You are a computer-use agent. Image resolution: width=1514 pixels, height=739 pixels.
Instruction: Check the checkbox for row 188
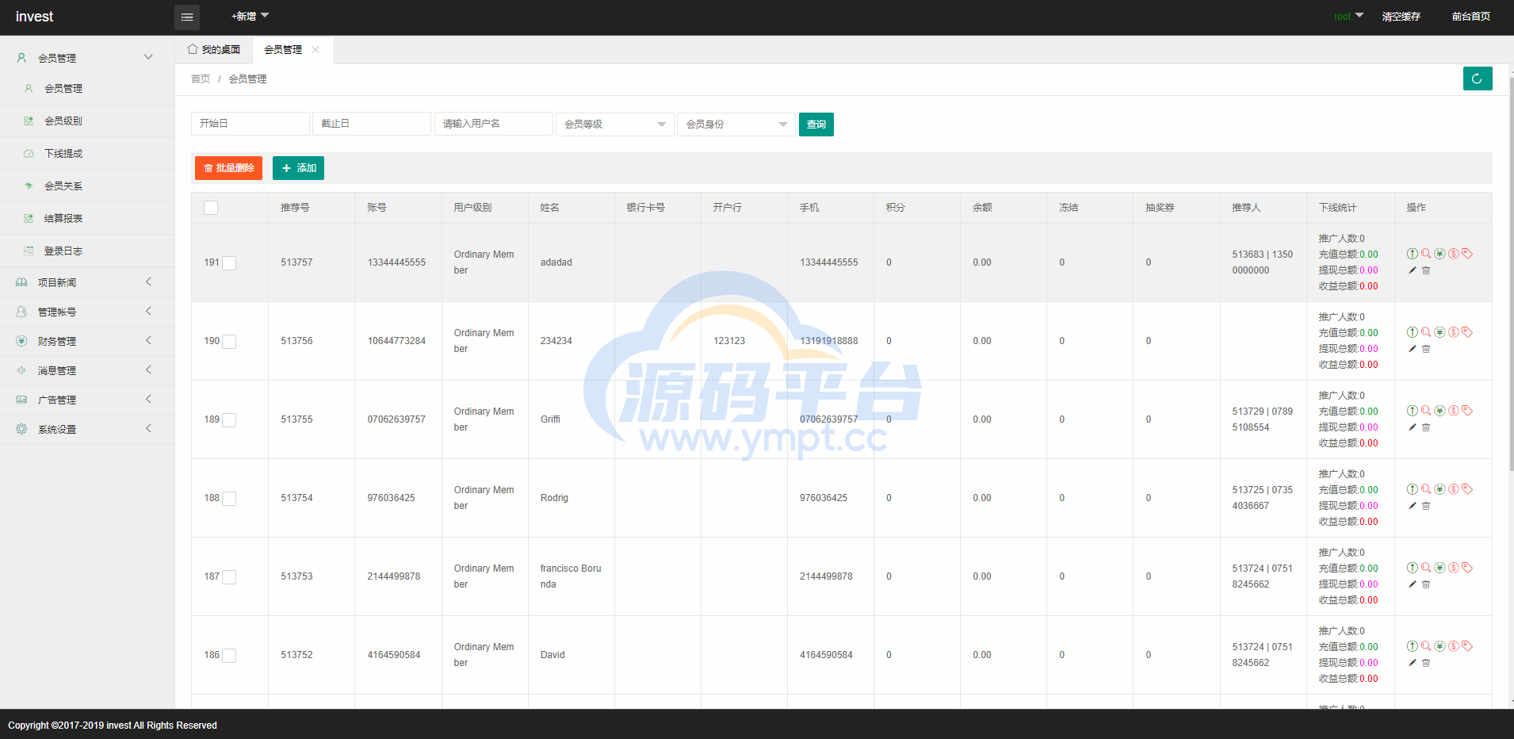(229, 499)
